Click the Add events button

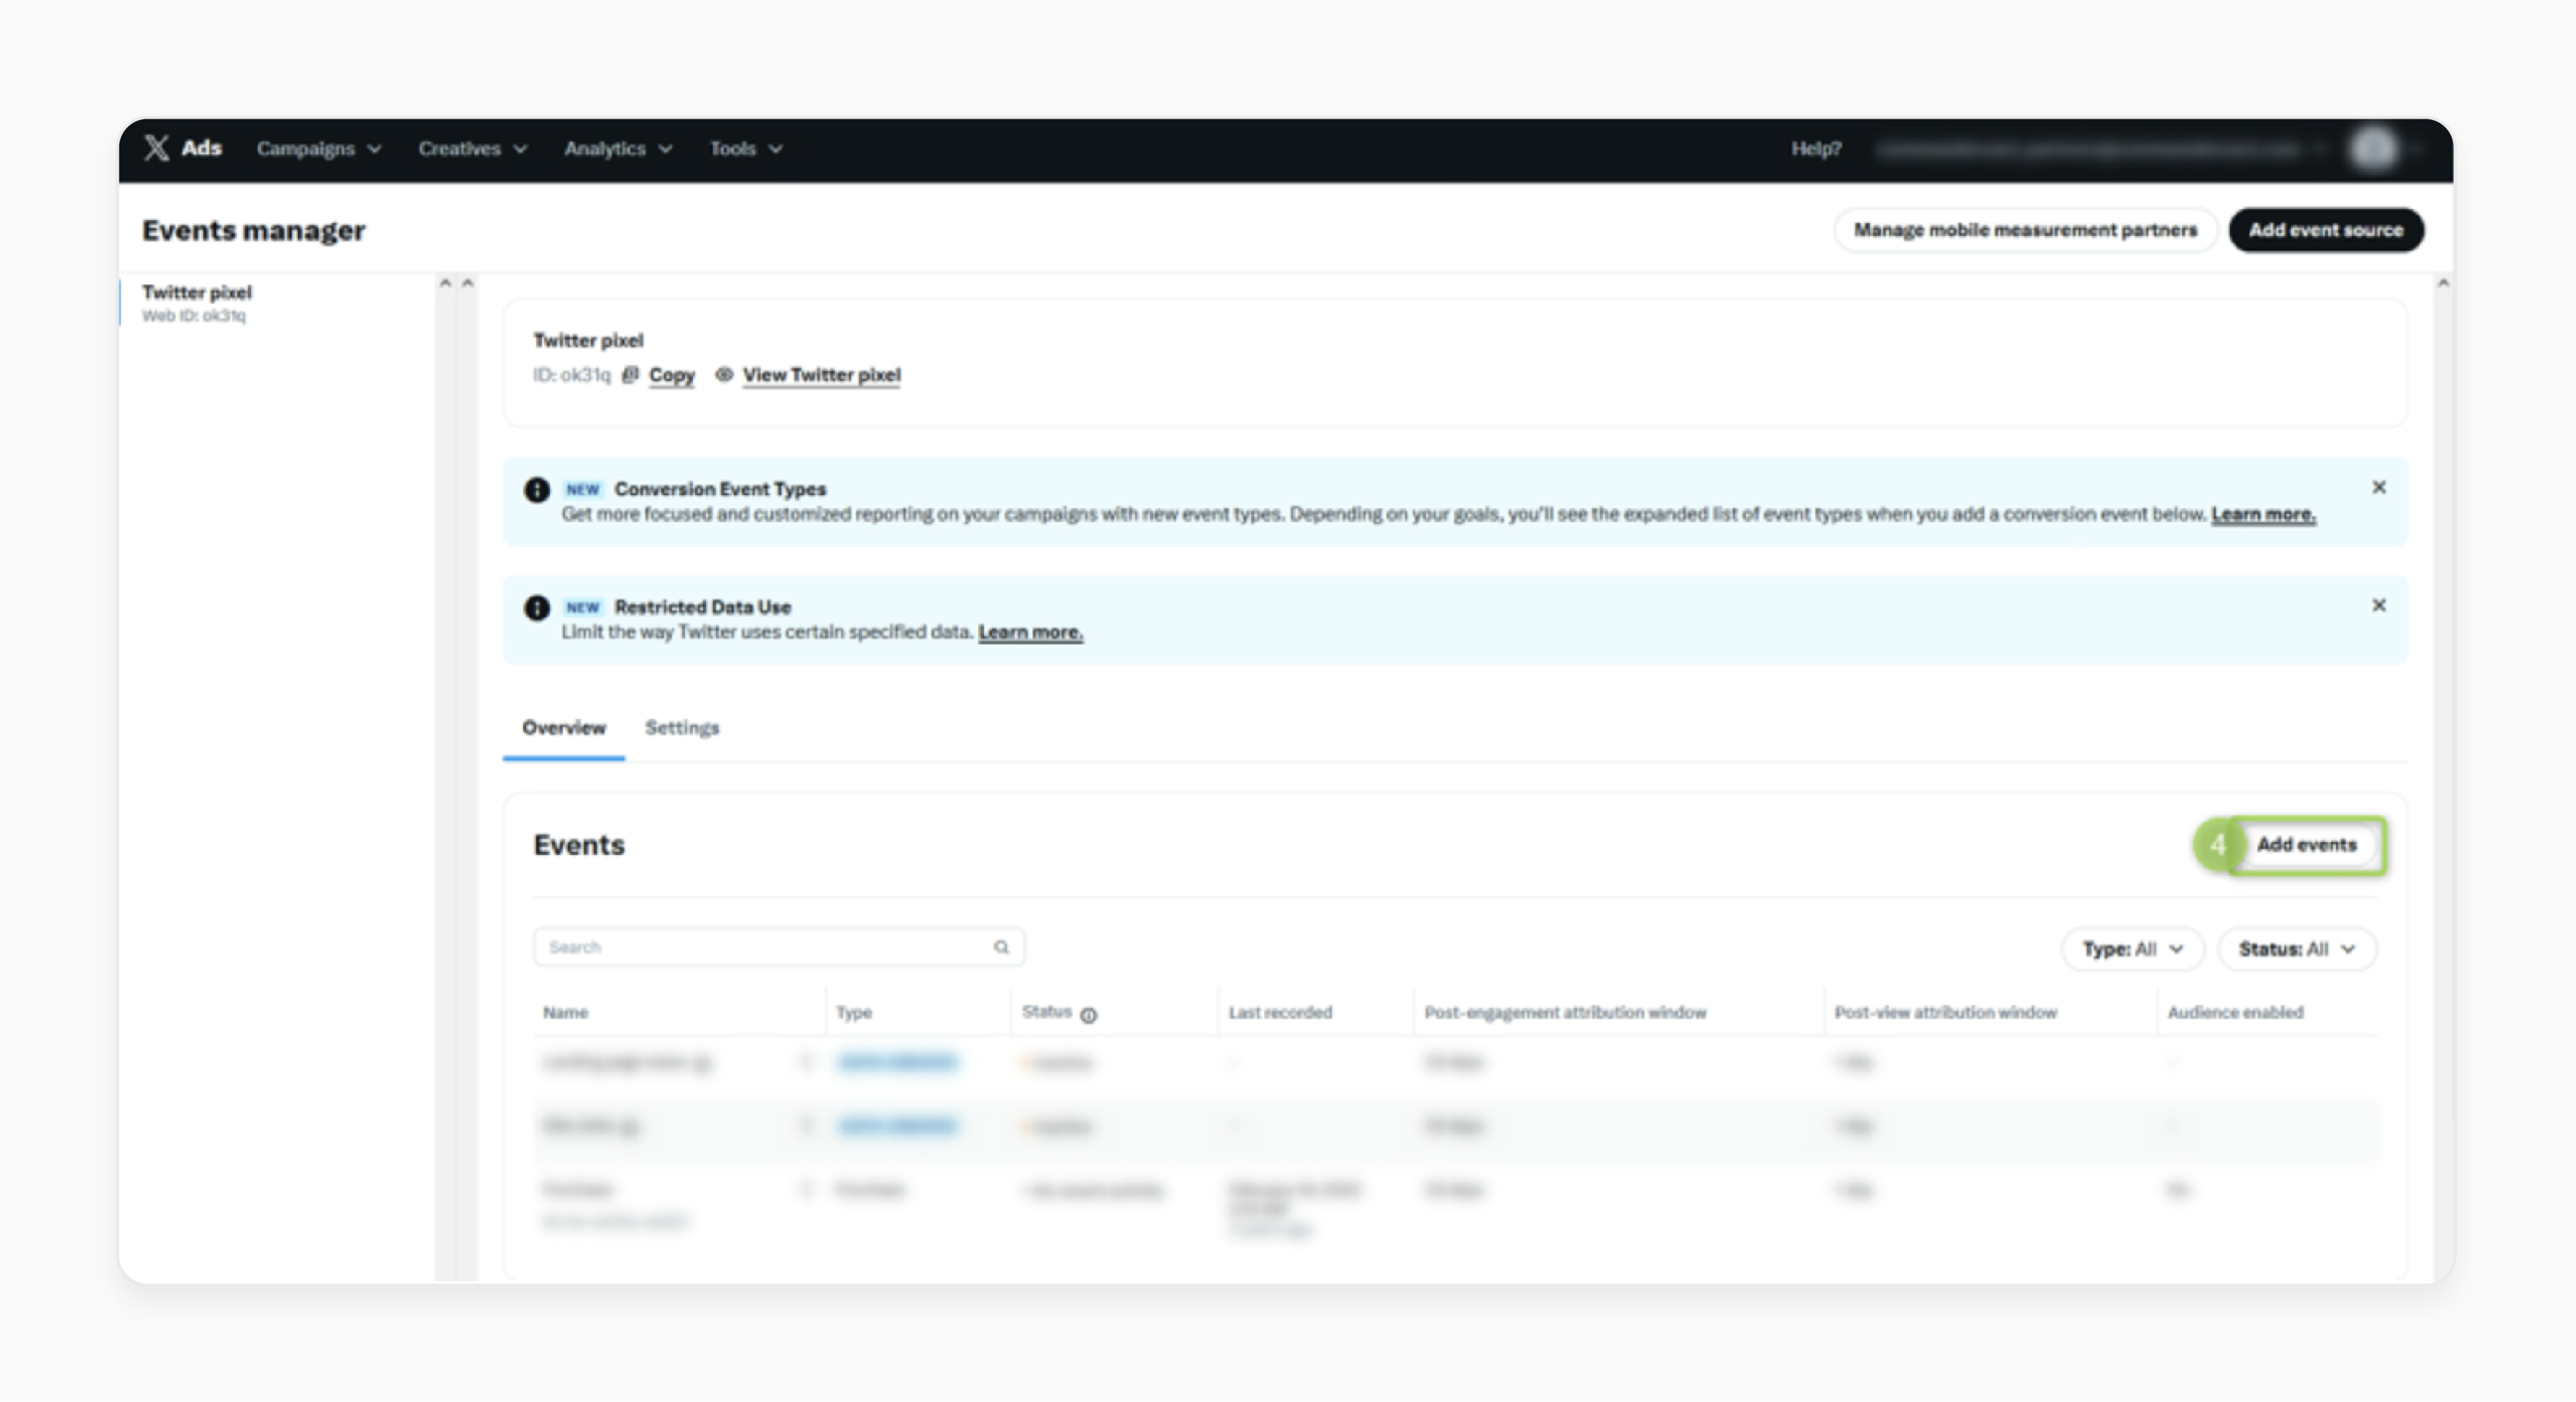point(2306,845)
